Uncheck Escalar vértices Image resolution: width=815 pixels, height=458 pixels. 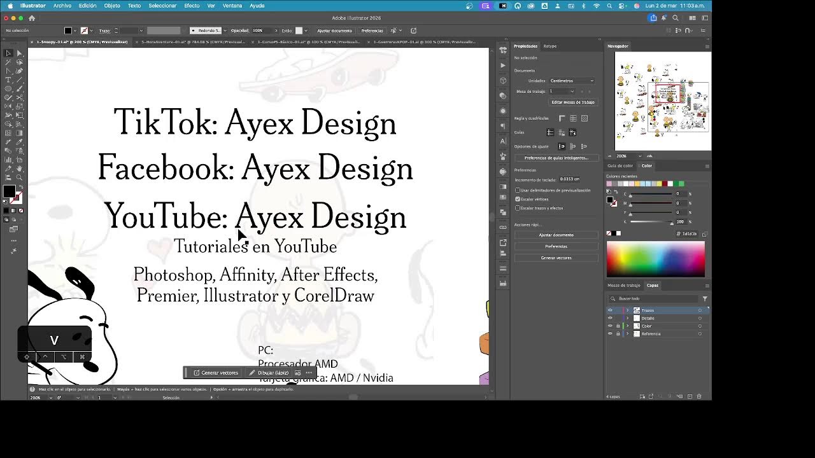pos(518,199)
